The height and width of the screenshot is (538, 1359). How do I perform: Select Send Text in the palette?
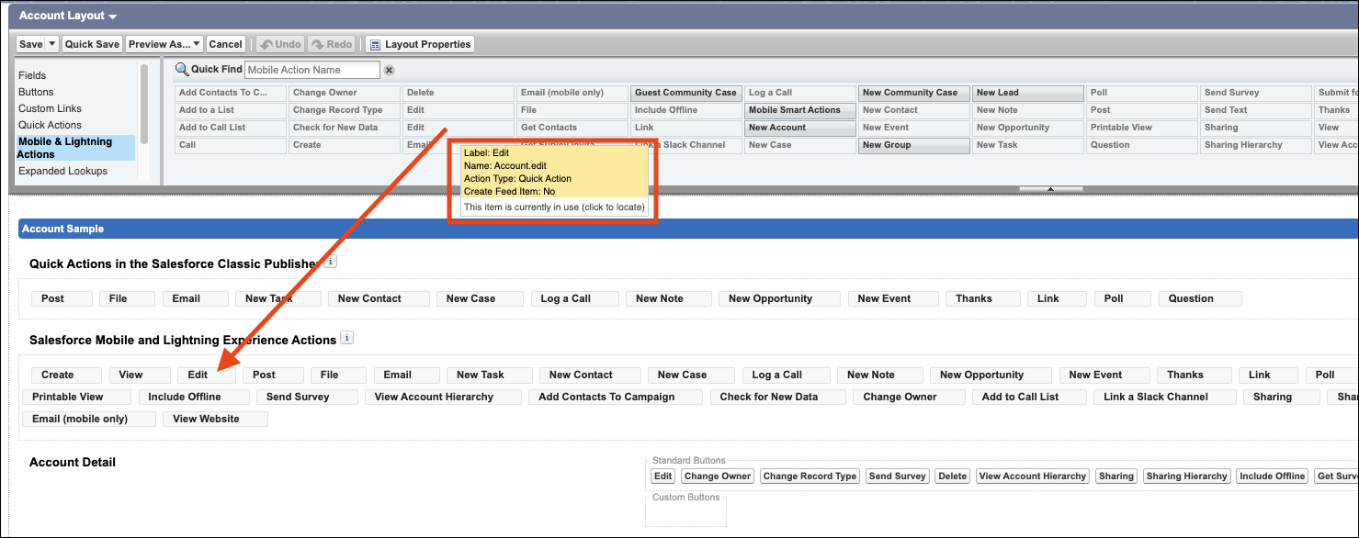click(1256, 110)
